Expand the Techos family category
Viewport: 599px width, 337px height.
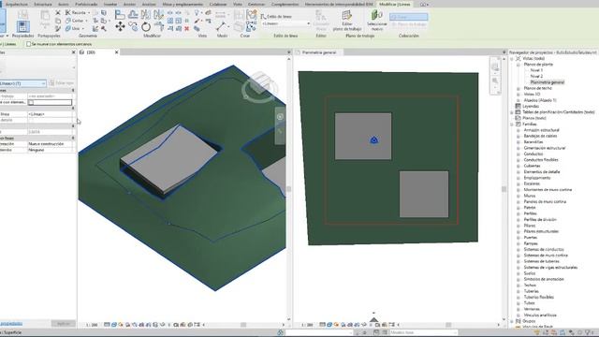pos(519,285)
